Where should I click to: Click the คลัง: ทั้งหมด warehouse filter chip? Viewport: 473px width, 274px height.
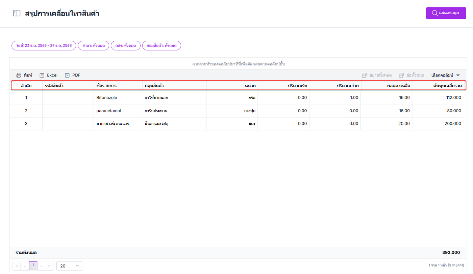tap(125, 45)
